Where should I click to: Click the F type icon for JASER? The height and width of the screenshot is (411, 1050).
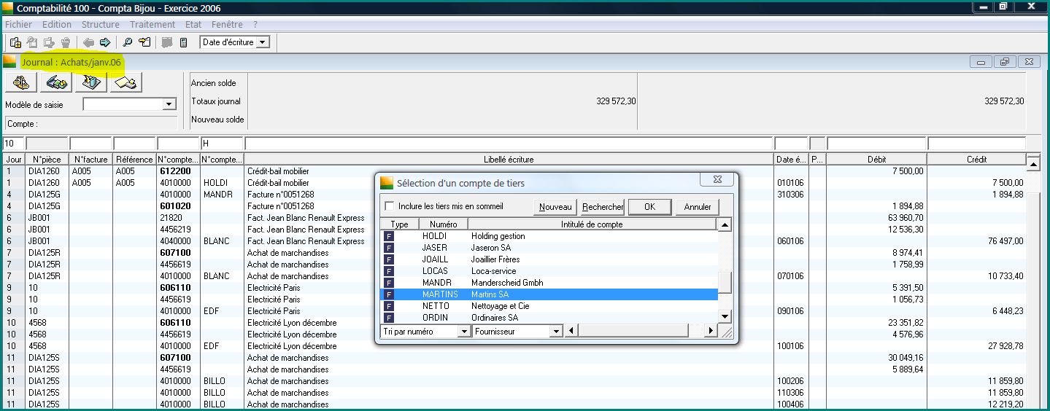point(389,248)
